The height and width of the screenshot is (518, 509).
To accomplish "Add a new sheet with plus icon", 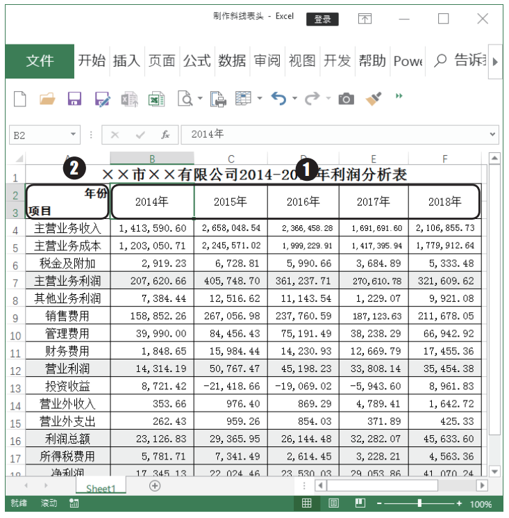I will click(155, 485).
